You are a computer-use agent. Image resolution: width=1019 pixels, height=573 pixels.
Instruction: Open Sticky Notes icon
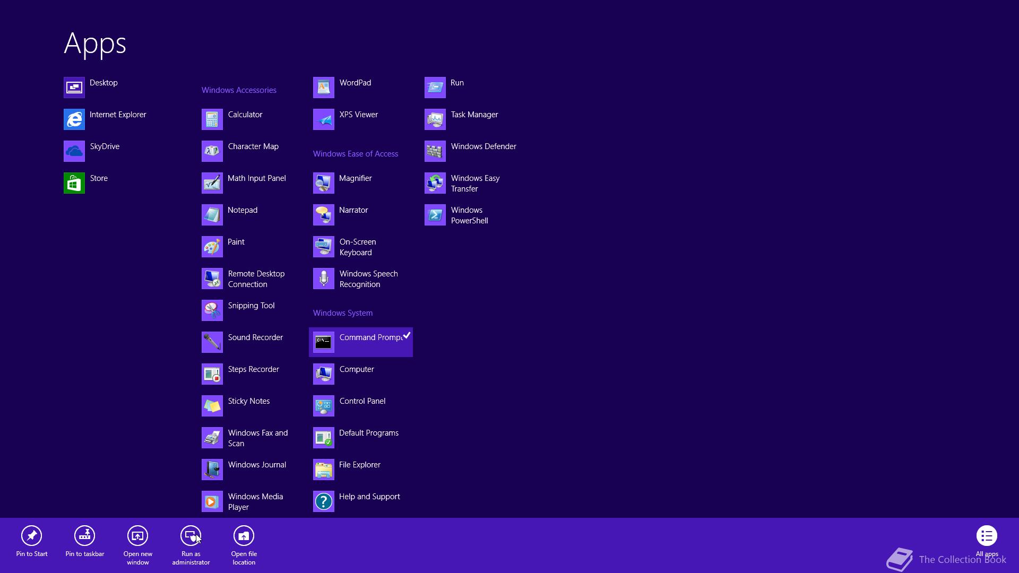(x=212, y=406)
